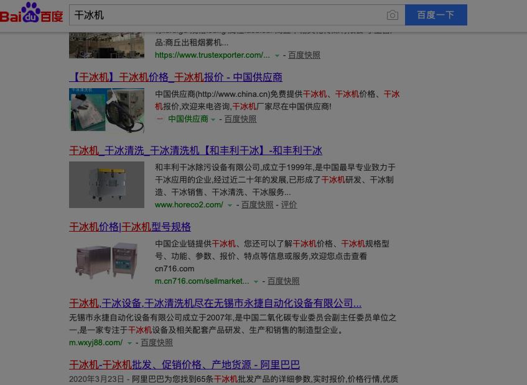Viewport: 527px width, 385px height.
Task: Click thumbnail of 中国供应商 dry ice machine
Action: pos(106,110)
